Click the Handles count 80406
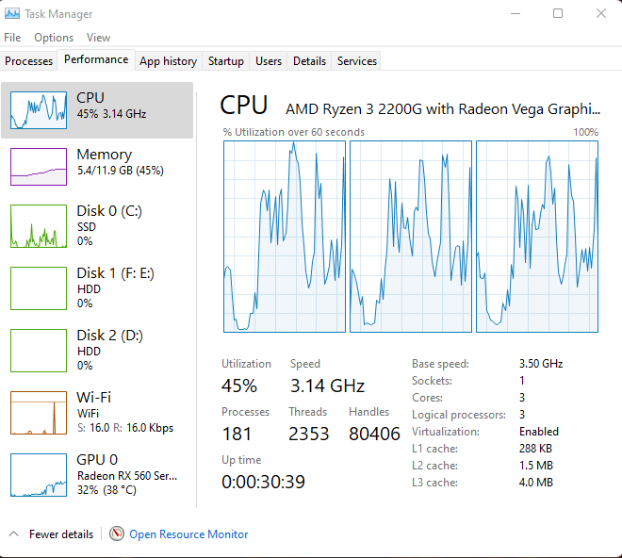Screen dimensions: 622x558 (374, 434)
